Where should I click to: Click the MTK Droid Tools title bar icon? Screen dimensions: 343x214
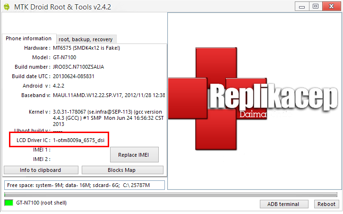point(6,6)
